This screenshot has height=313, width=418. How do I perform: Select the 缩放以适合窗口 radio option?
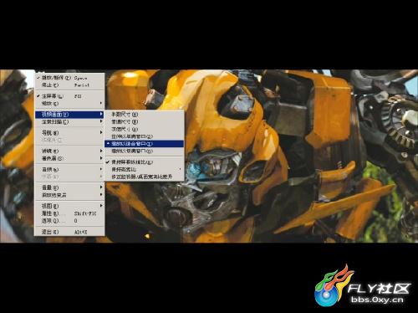tap(144, 144)
